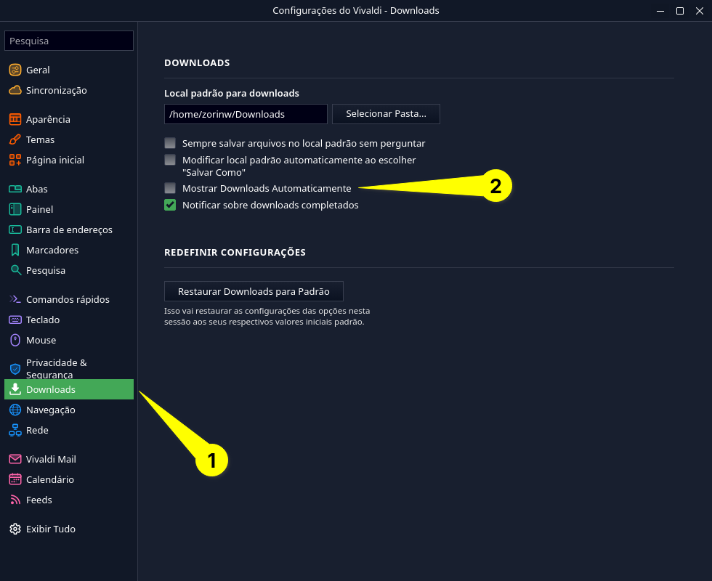Image resolution: width=712 pixels, height=581 pixels.
Task: Click the Selecionar Pasta button
Action: click(x=386, y=114)
